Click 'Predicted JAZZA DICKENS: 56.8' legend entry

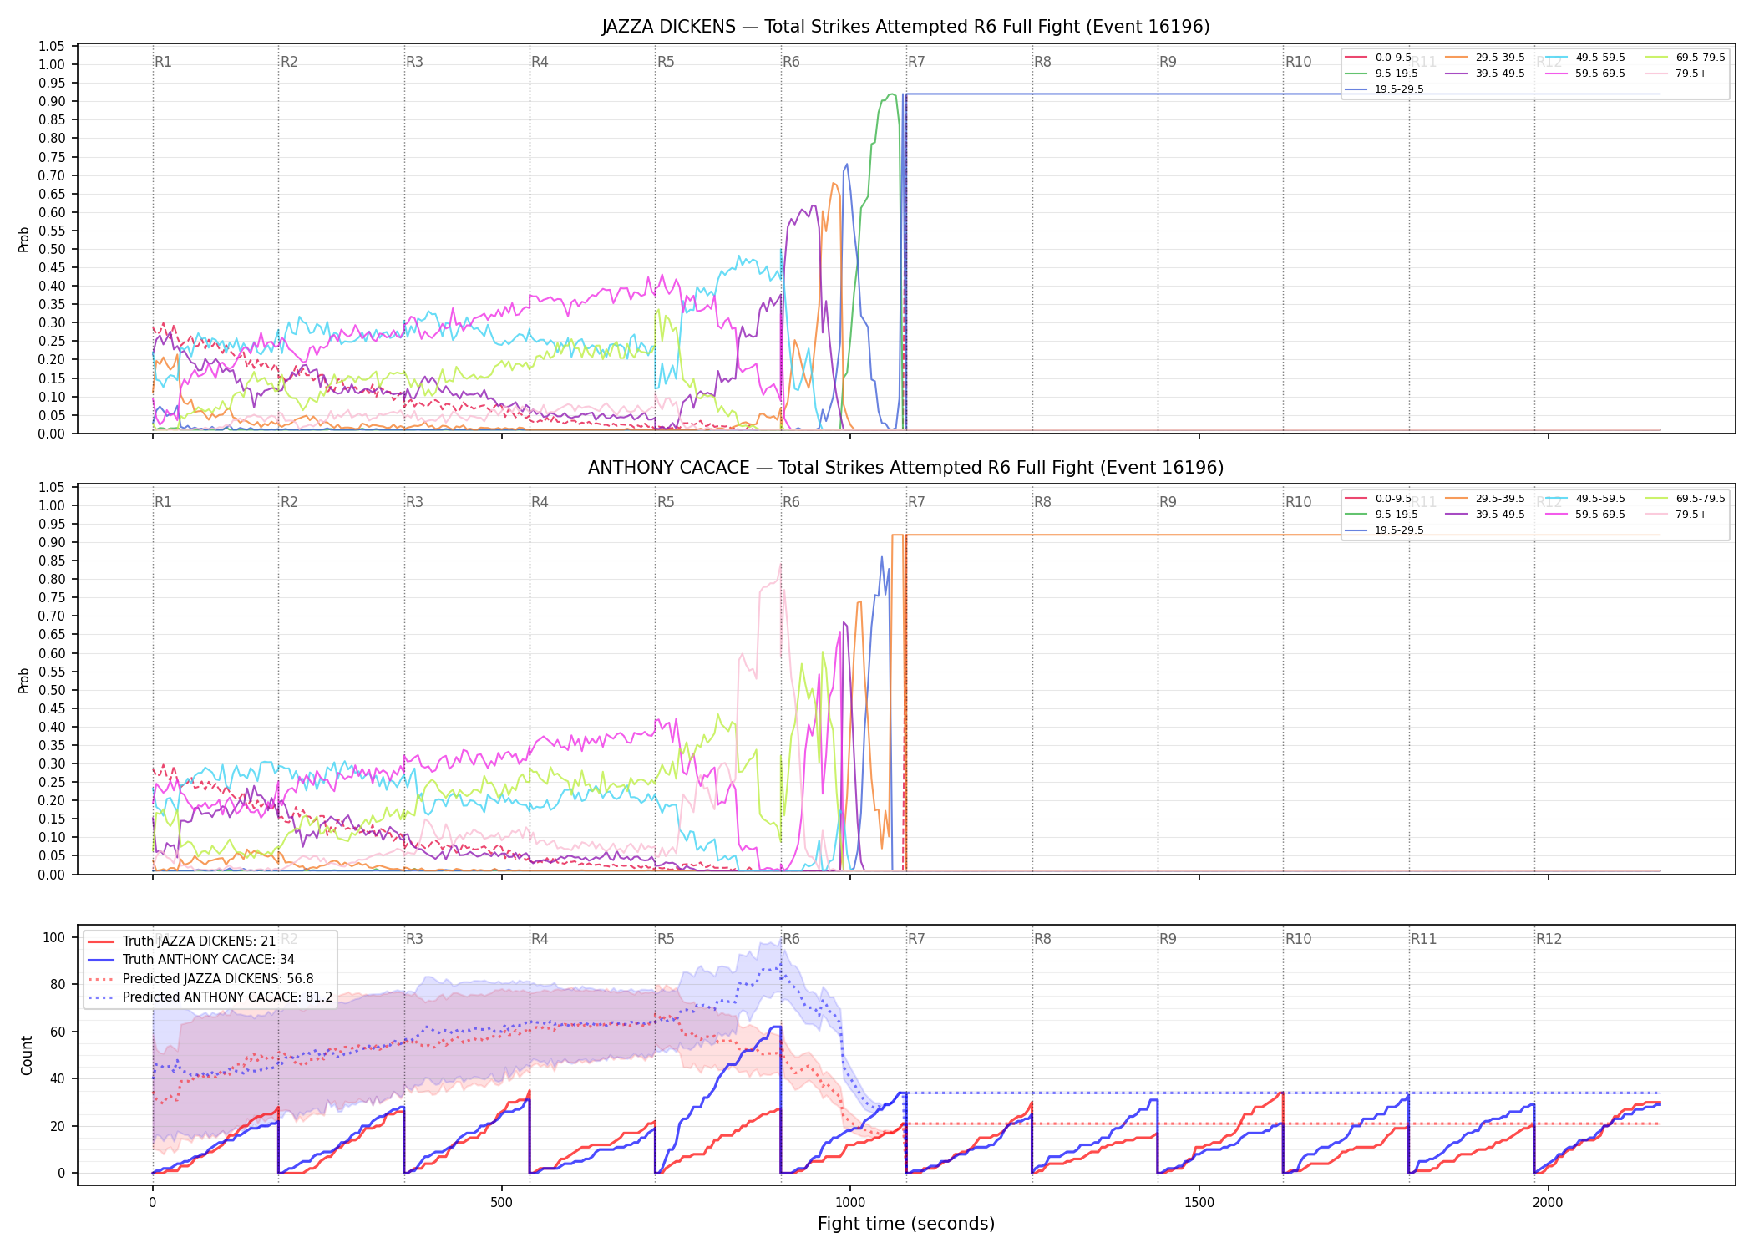point(200,978)
